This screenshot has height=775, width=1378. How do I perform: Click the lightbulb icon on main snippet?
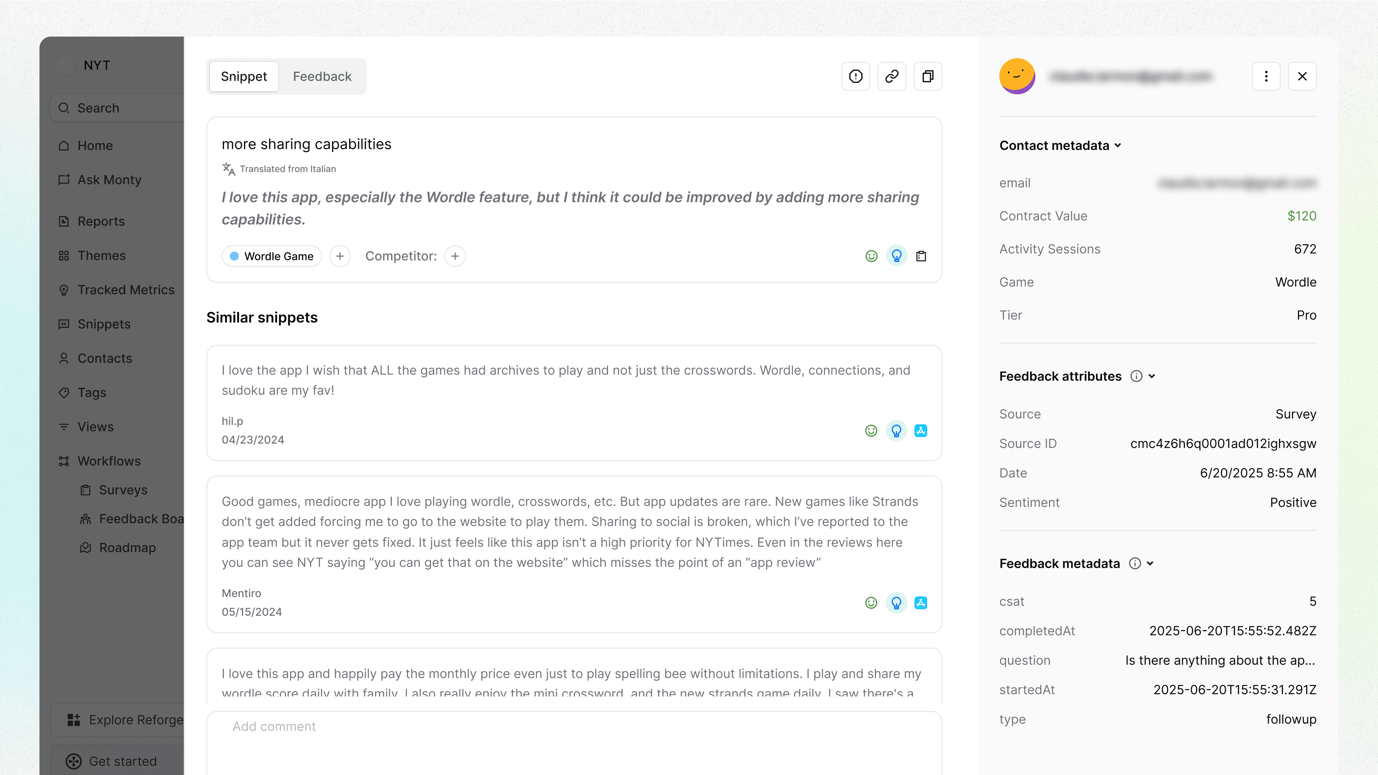[x=896, y=256]
